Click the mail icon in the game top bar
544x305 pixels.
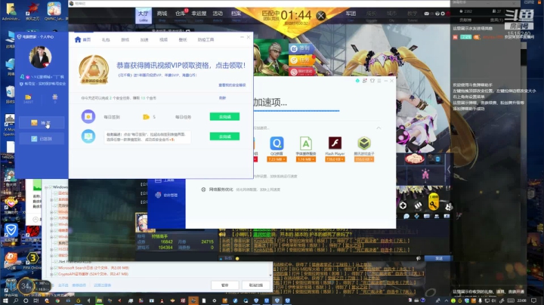click(426, 14)
